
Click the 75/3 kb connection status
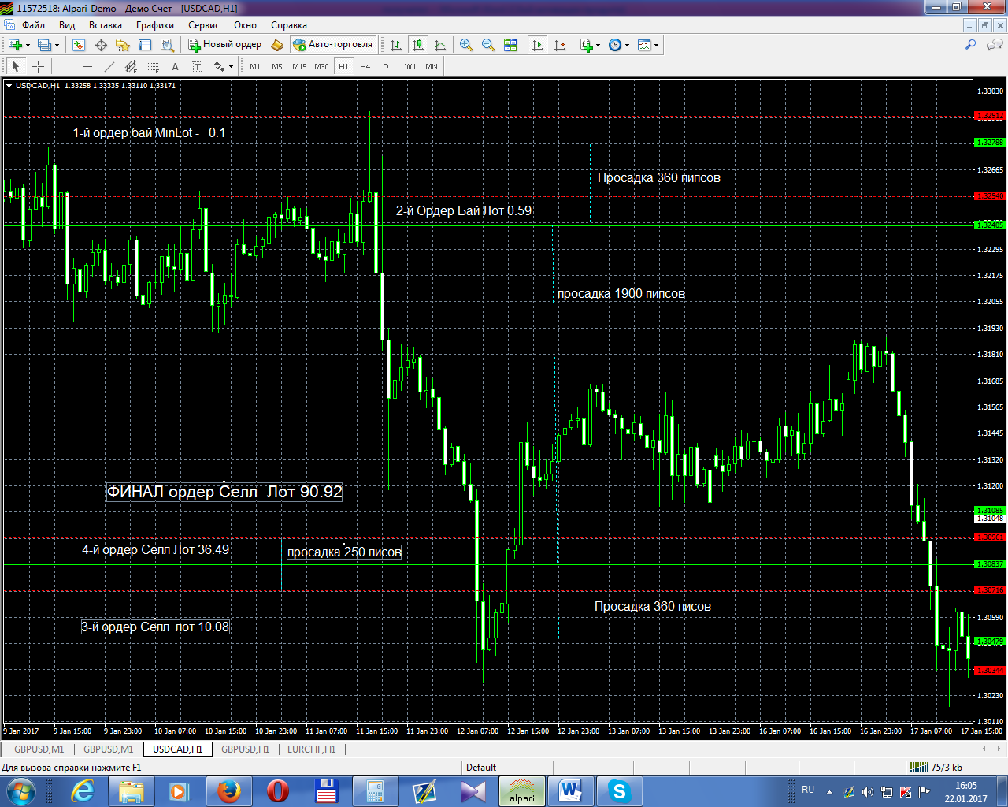937,768
